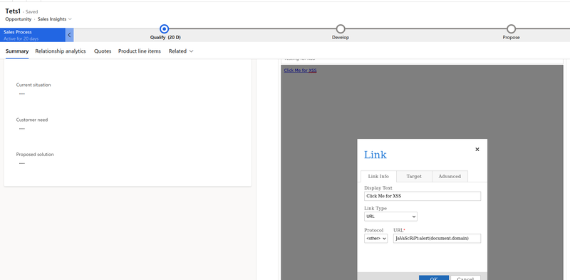
Task: Open the Advanced tab in Link dialog
Action: (450, 177)
